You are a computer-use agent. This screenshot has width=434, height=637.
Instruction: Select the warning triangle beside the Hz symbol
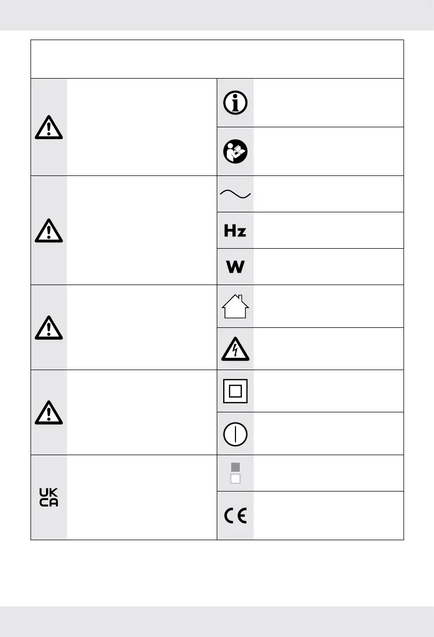point(49,231)
